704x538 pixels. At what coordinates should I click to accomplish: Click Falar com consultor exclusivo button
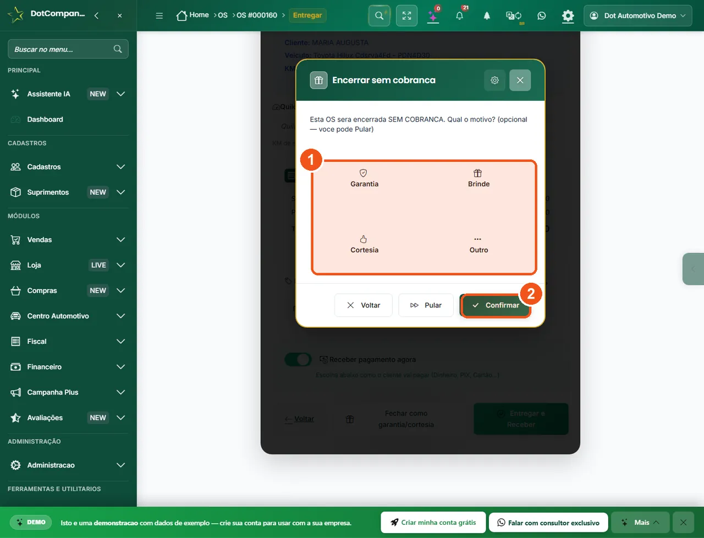(548, 523)
